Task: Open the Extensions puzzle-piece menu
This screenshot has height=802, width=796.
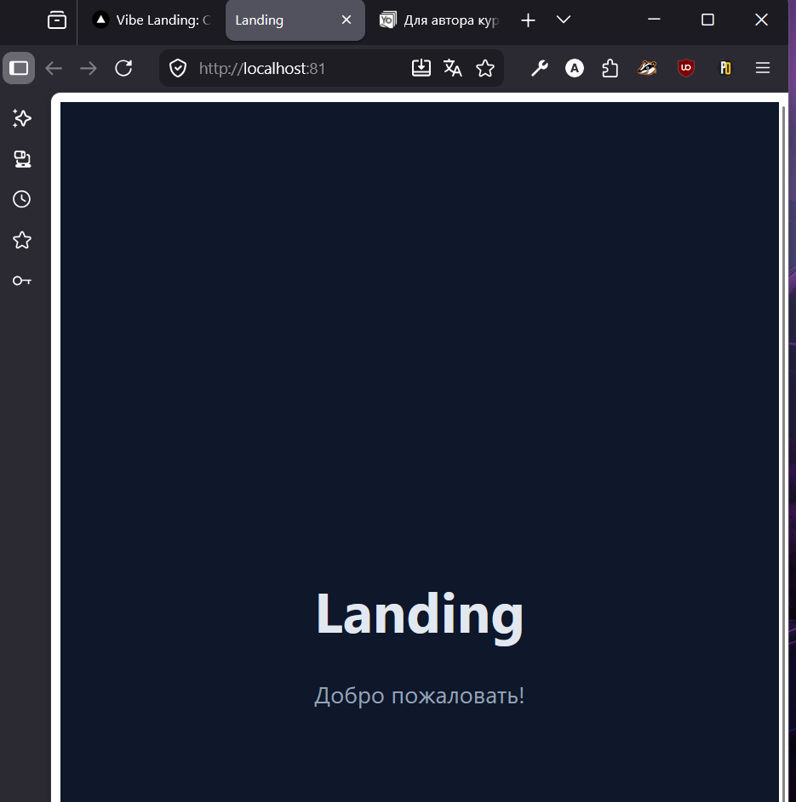Action: [x=610, y=68]
